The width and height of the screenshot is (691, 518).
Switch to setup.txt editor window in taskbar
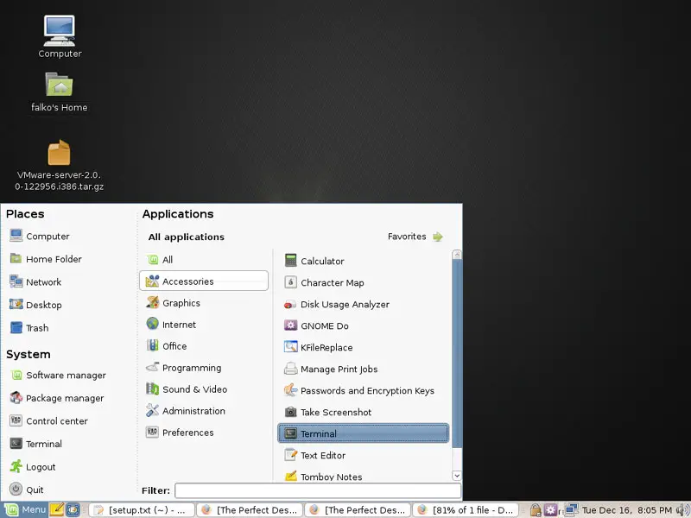click(142, 510)
